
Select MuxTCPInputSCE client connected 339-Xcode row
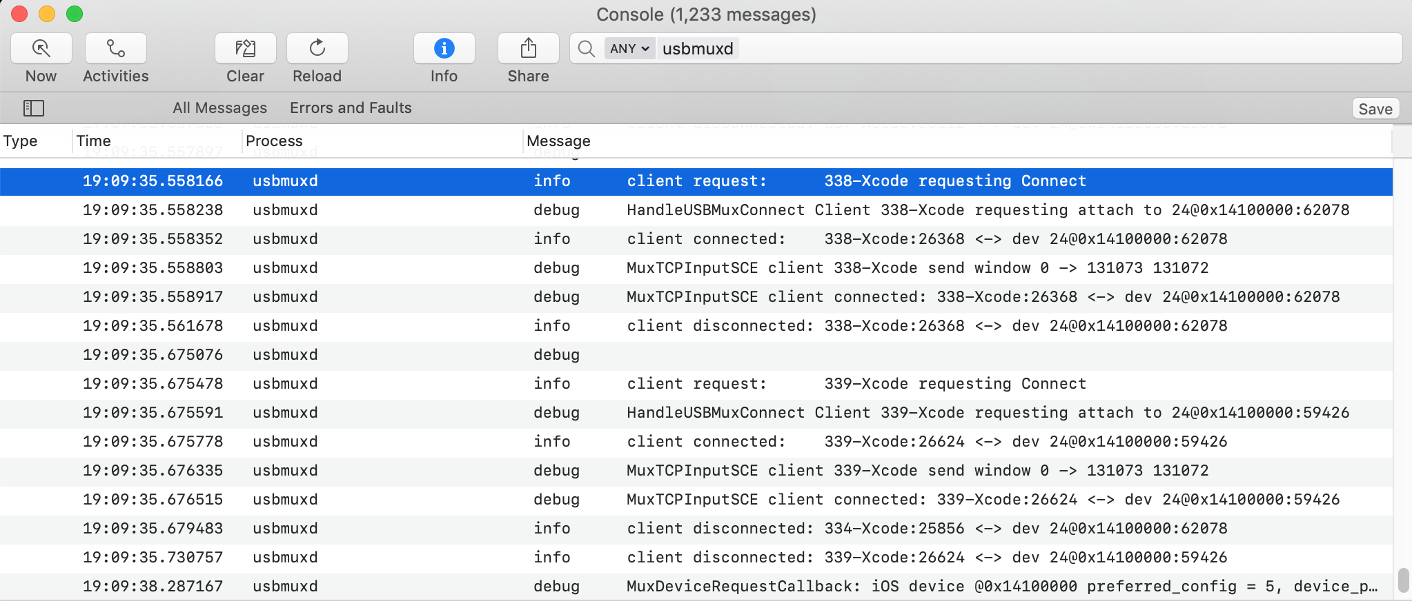tap(696, 500)
